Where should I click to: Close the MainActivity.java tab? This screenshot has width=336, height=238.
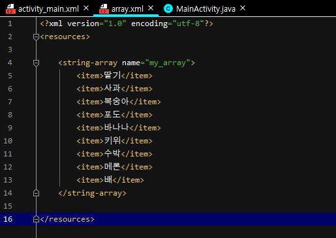pyautogui.click(x=243, y=8)
